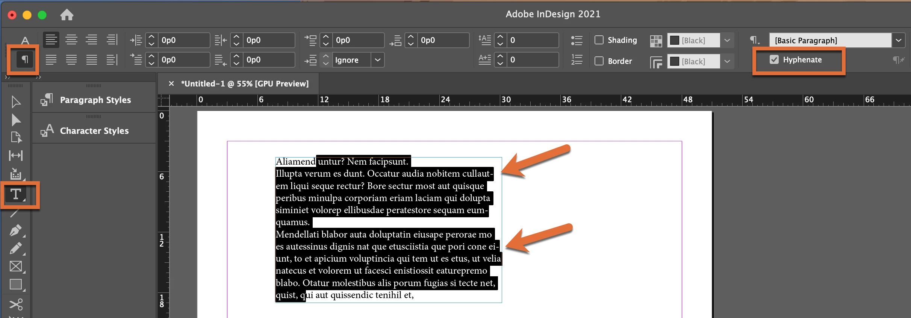Enable the Border checkbox
The width and height of the screenshot is (911, 318).
coord(599,61)
